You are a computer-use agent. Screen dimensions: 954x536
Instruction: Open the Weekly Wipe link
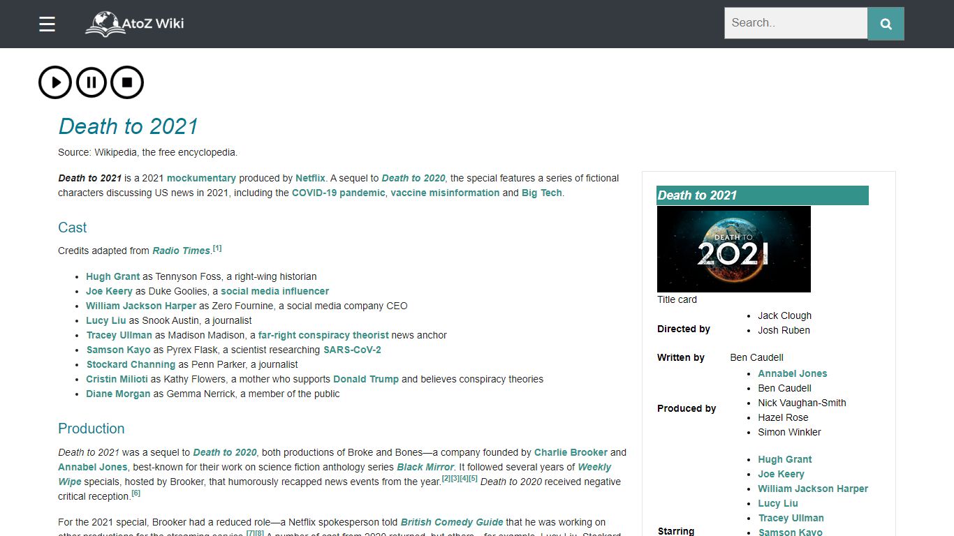(594, 467)
